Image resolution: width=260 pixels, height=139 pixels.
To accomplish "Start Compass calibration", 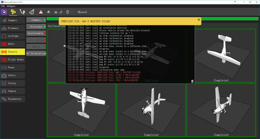I will point(36,20).
